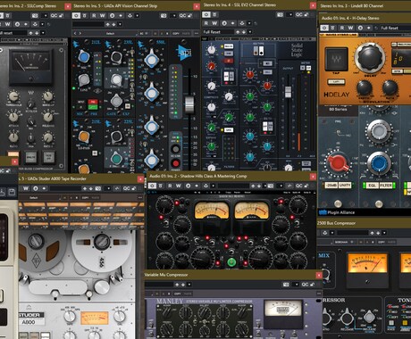Switch A/B setting in H-Delay window
The image size is (411, 339).
[x=360, y=28]
